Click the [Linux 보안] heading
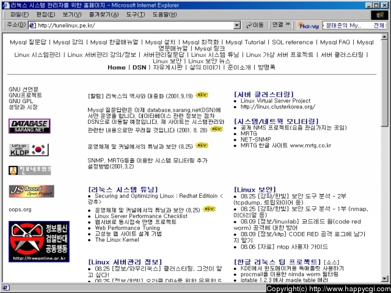Image resolution: width=391 pixels, height=293 pixels. click(x=255, y=190)
